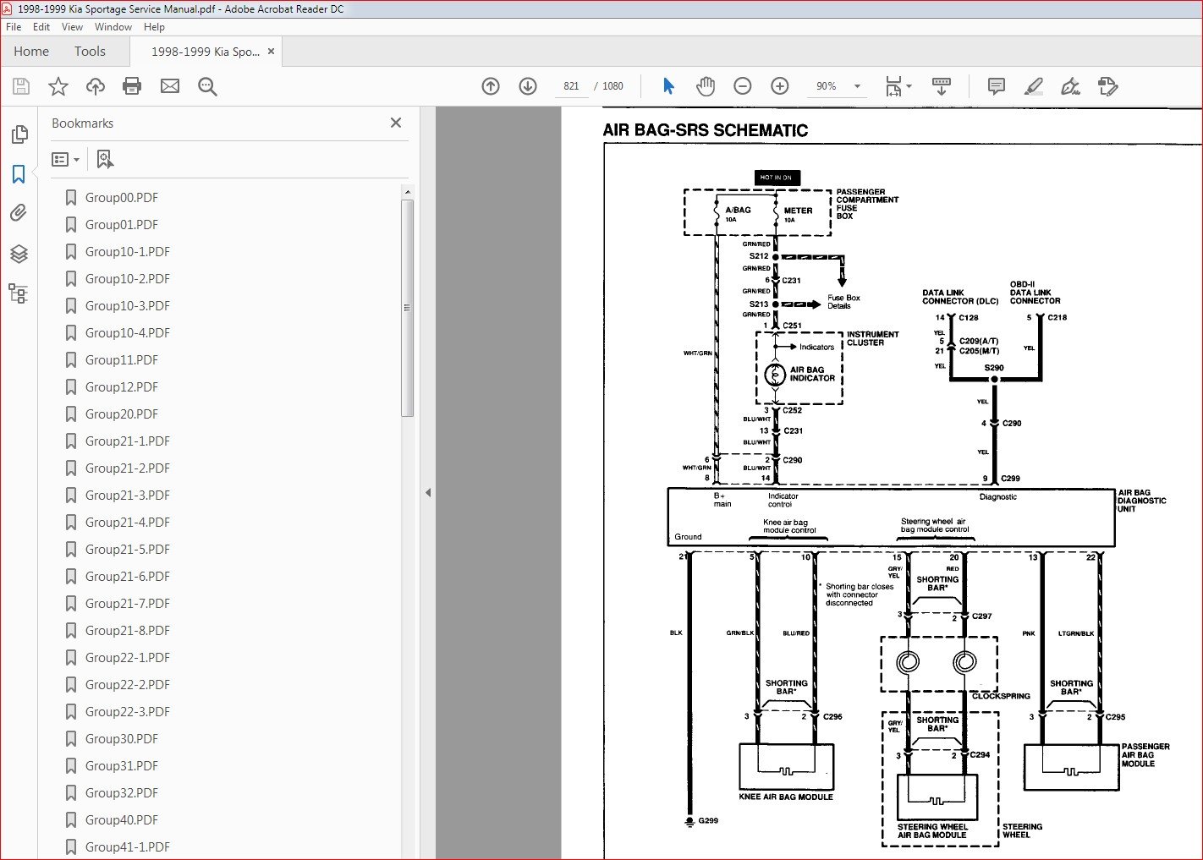
Task: Open the fit page options icon
Action: (898, 86)
